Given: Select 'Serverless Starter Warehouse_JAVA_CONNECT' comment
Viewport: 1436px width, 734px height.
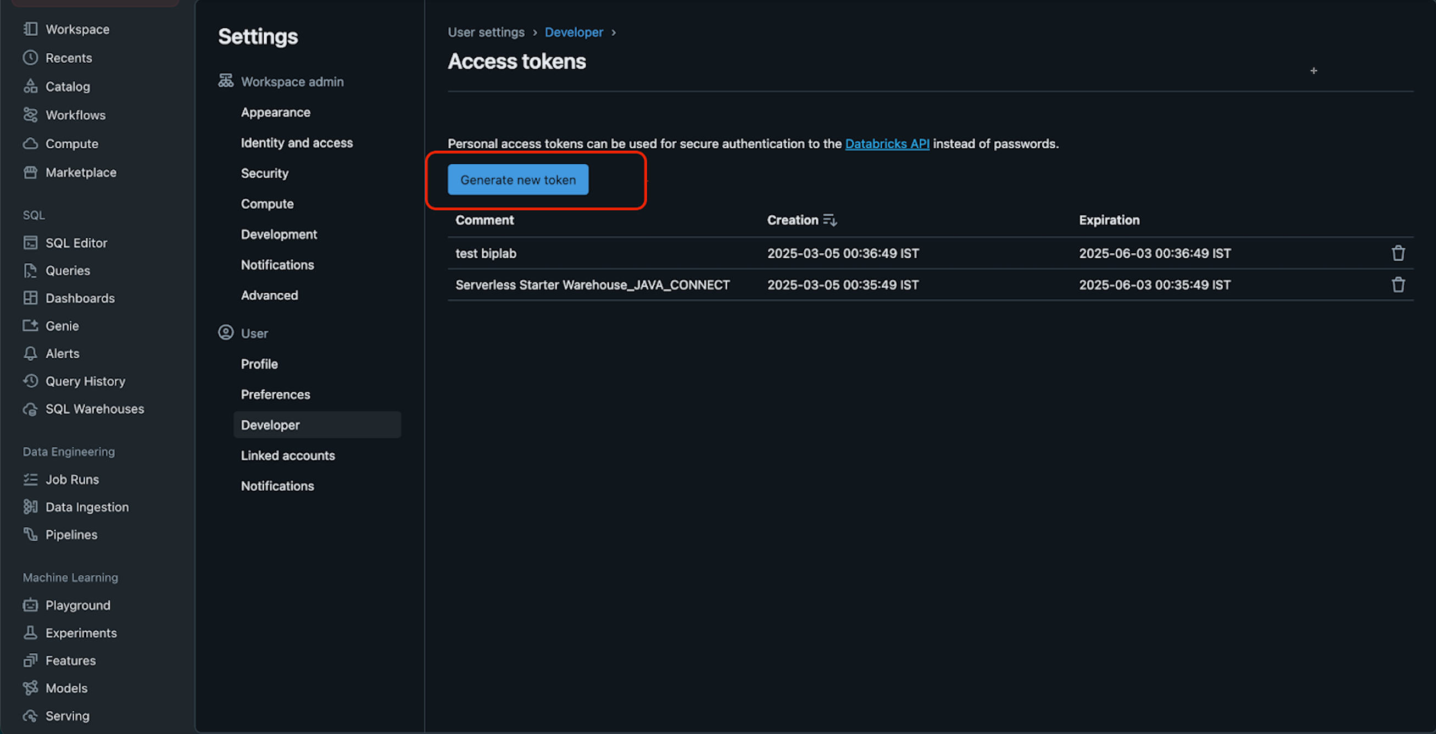Looking at the screenshot, I should click(x=593, y=285).
